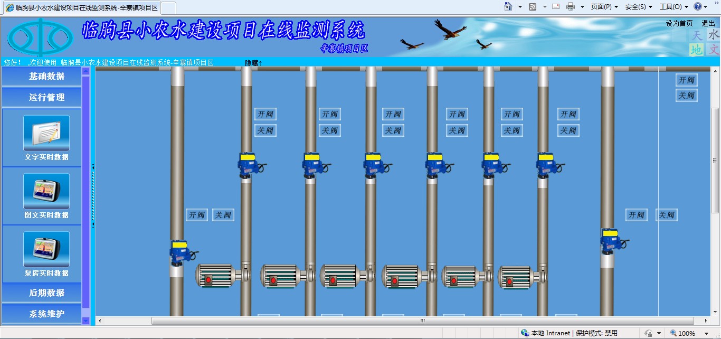Click the browser home icon
The width and height of the screenshot is (721, 339).
(508, 7)
